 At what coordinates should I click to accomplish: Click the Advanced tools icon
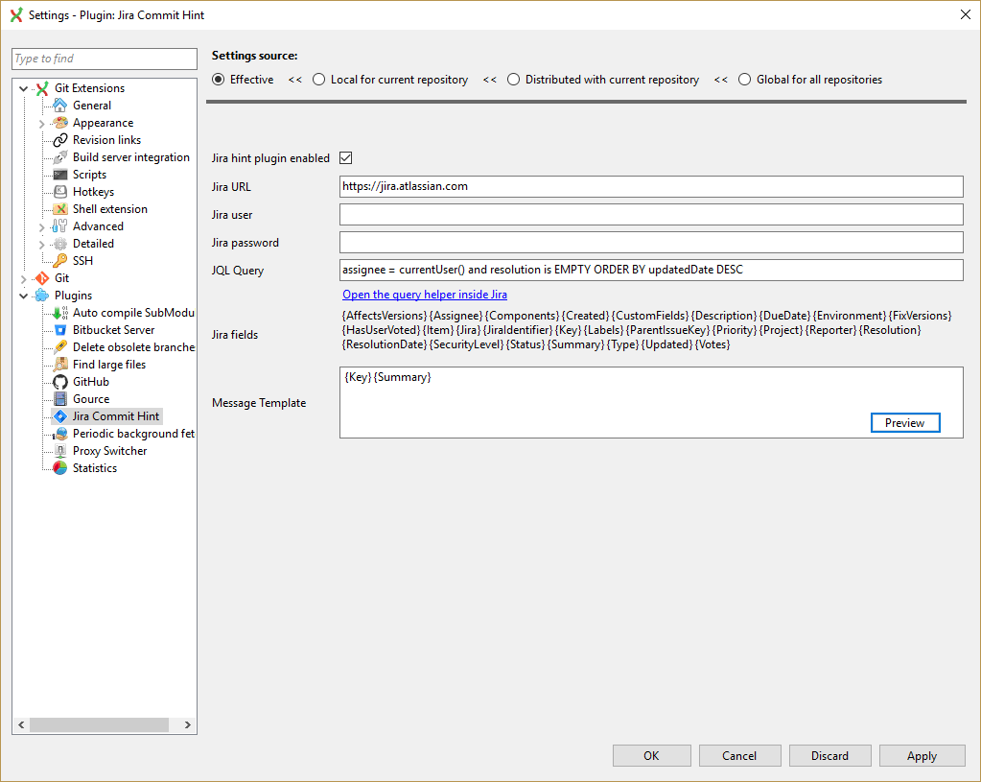60,226
